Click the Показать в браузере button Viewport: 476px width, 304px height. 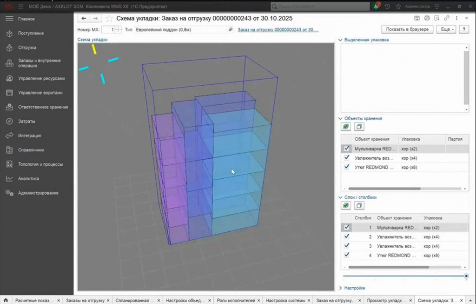tap(407, 29)
